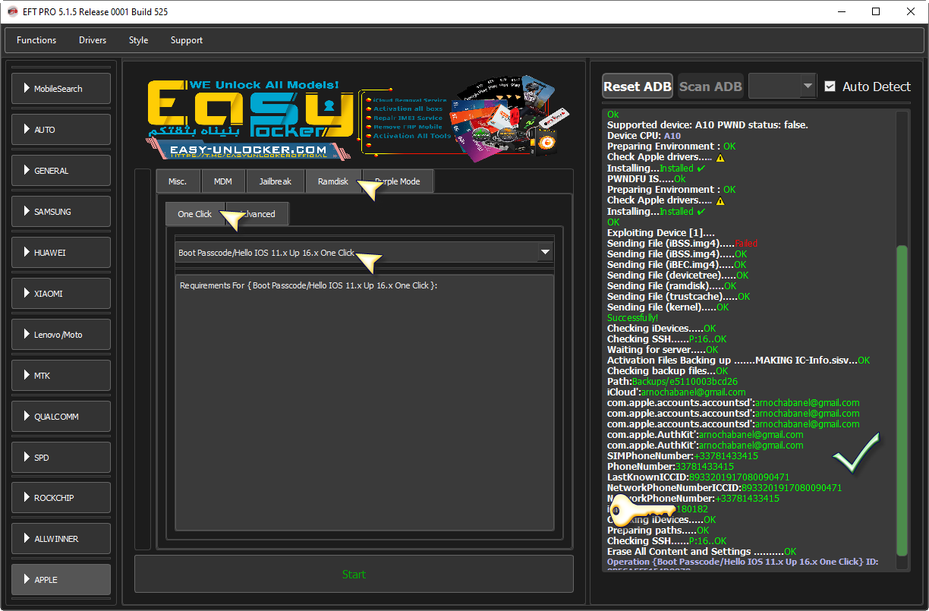Expand the SAMSUNG sidebar section
The image size is (929, 611).
pos(61,212)
